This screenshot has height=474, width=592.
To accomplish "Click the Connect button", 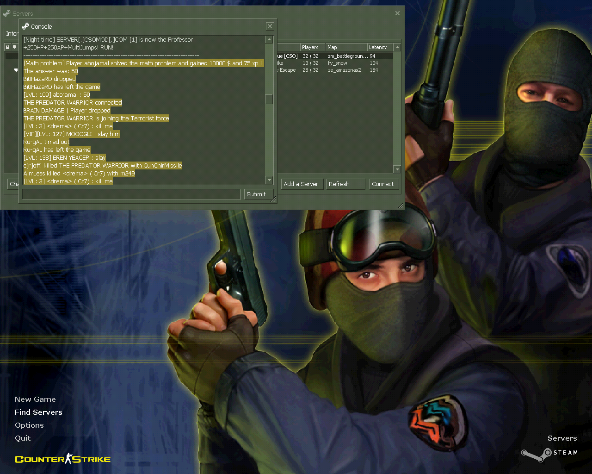I will coord(383,184).
